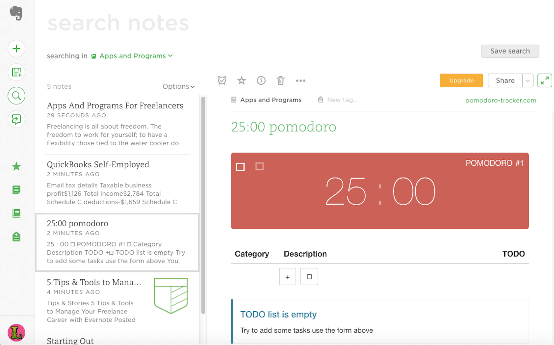Click the shortcuts star icon in sidebar

click(16, 167)
